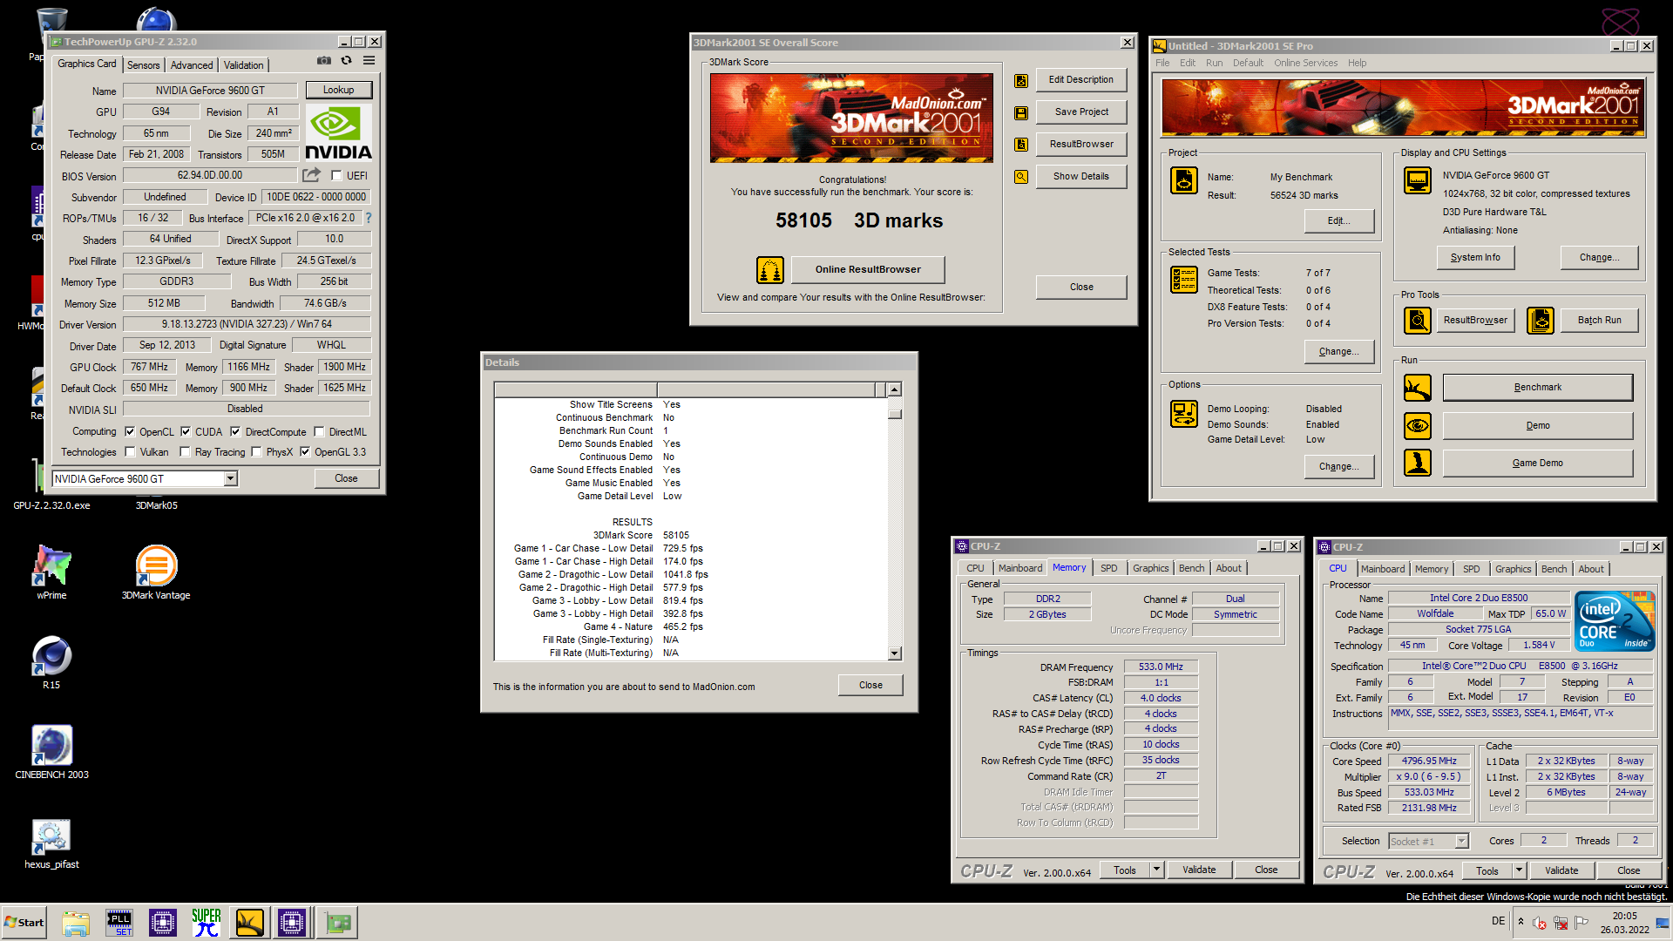1673x941 pixels.
Task: Click the Save Project floppy icon
Action: (x=1021, y=112)
